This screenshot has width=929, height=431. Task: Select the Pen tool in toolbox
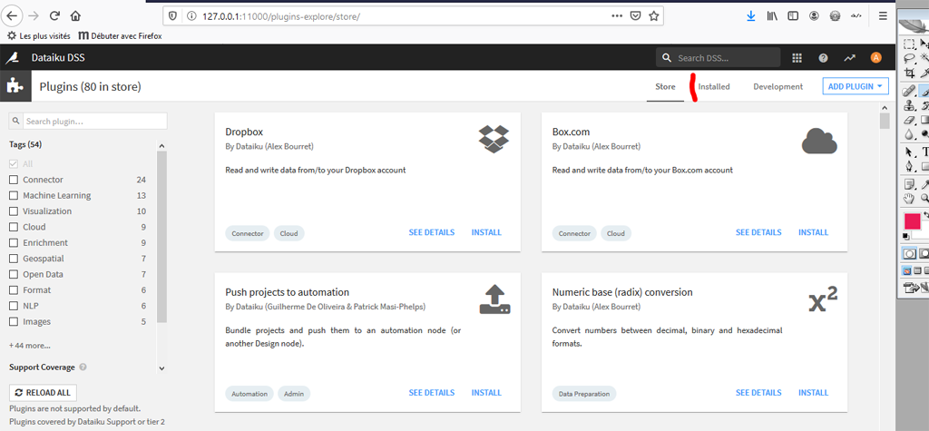click(909, 167)
